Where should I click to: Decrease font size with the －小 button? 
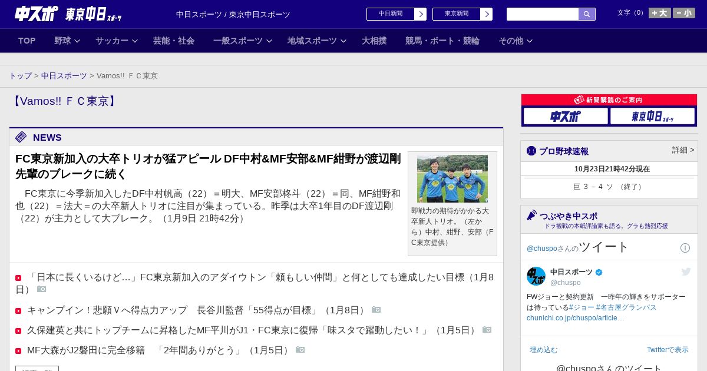(x=684, y=13)
